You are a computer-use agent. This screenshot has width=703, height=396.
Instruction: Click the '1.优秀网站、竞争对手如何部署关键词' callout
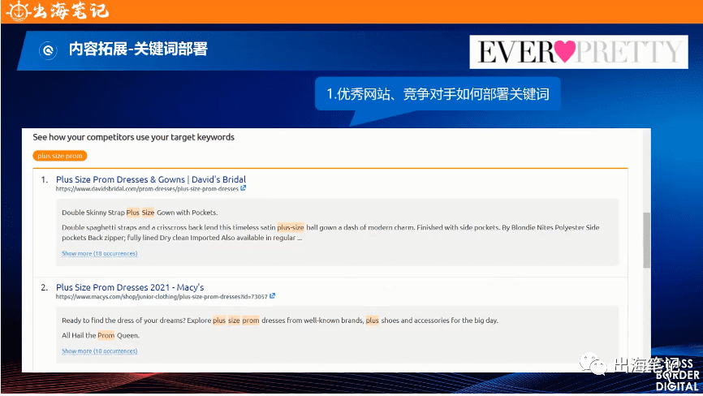click(x=438, y=93)
